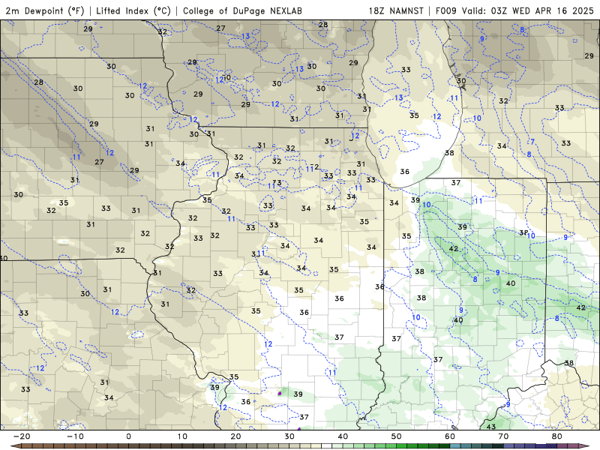Select the 10 label on color scale
This screenshot has width=600, height=450.
pyautogui.click(x=182, y=436)
